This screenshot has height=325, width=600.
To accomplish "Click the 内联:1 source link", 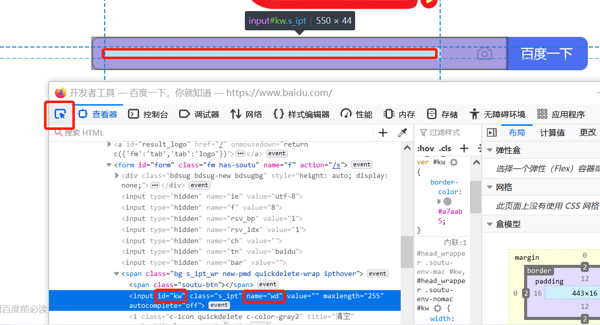I will (455, 243).
